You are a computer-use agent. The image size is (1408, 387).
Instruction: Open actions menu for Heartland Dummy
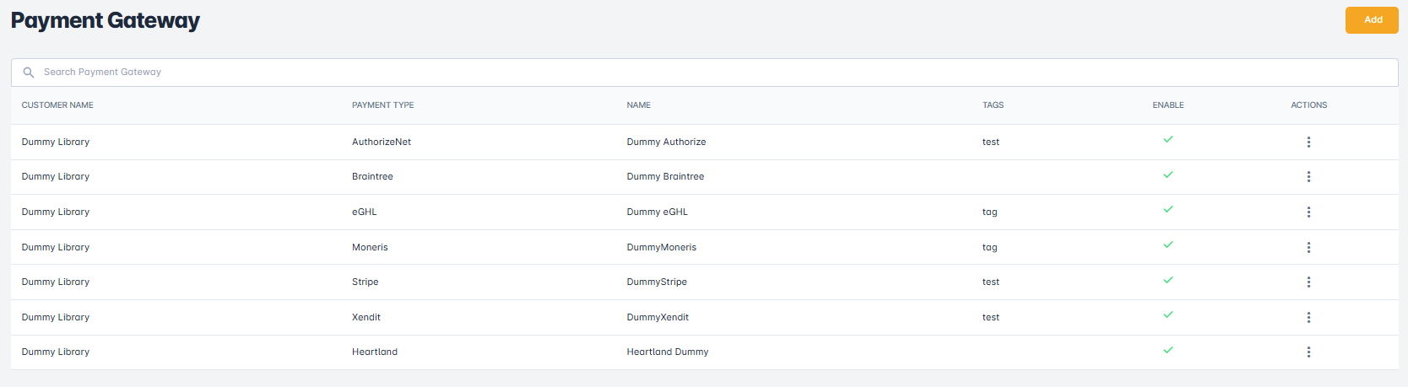[x=1308, y=352]
